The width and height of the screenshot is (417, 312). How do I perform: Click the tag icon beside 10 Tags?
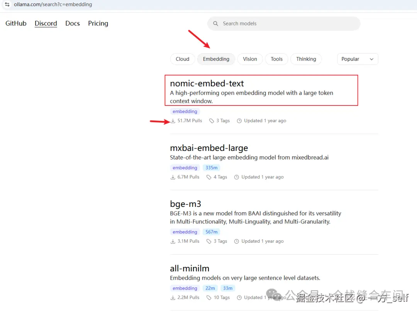tap(209, 298)
